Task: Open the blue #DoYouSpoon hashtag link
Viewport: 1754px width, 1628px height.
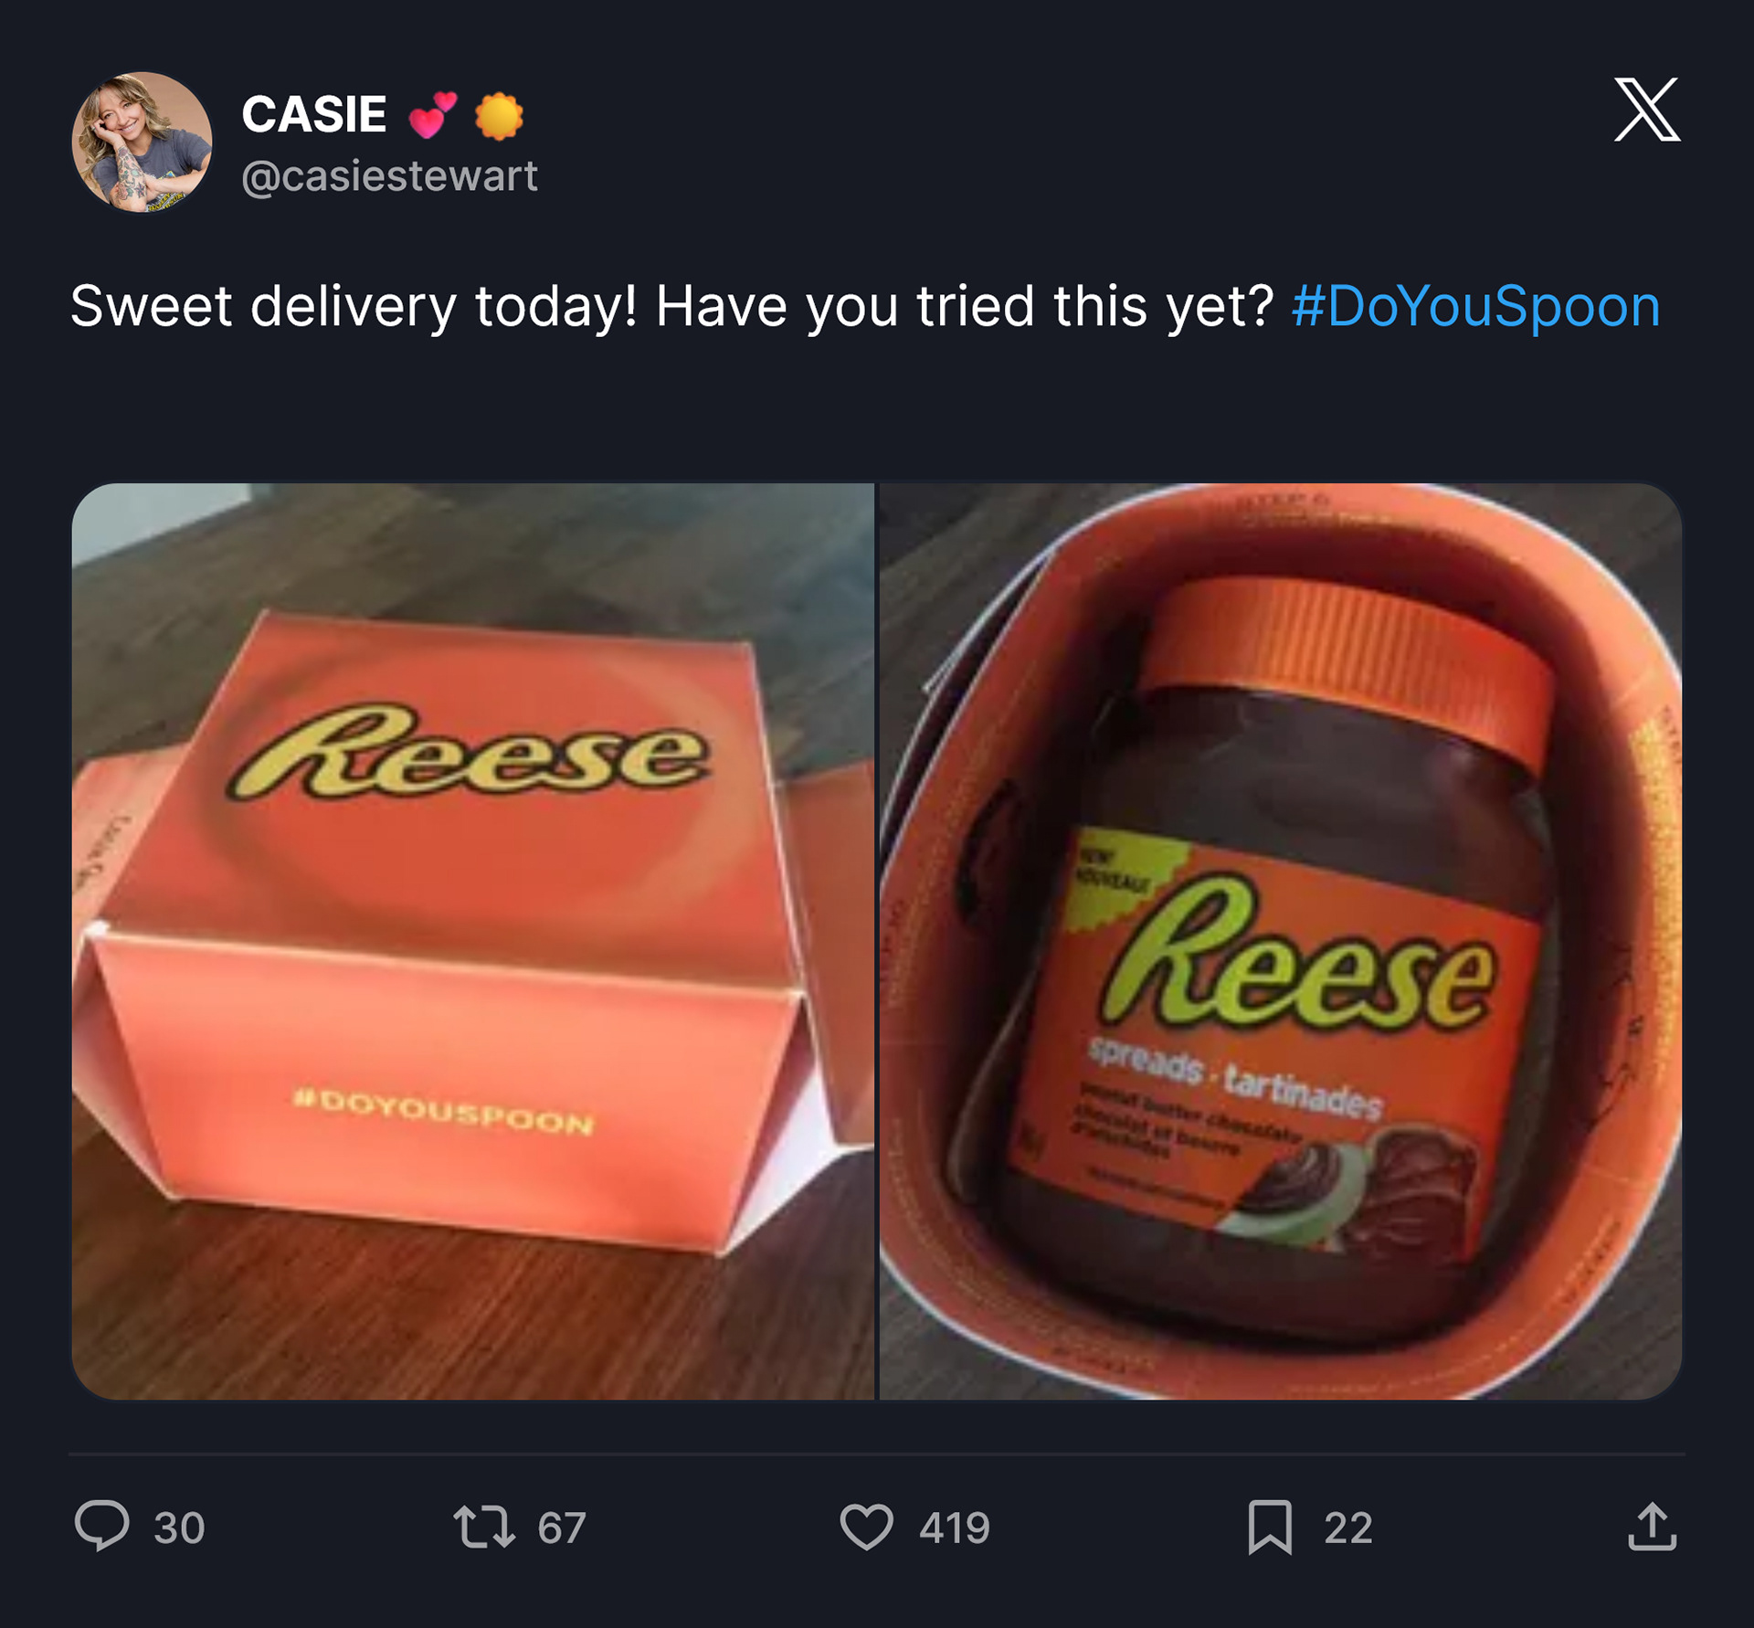Action: coord(1475,306)
